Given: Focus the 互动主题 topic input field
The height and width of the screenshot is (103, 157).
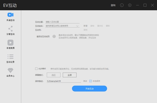Looking at the screenshot, I should 62,22.
